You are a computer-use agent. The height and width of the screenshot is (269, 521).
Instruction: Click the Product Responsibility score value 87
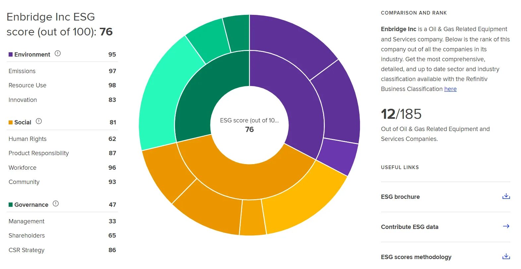pos(112,153)
